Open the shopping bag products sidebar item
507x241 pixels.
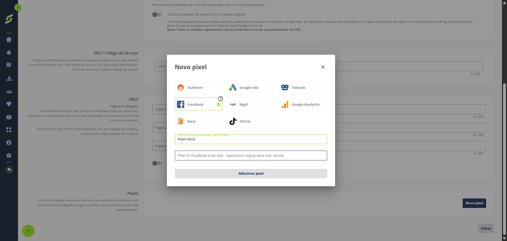[x=9, y=52]
